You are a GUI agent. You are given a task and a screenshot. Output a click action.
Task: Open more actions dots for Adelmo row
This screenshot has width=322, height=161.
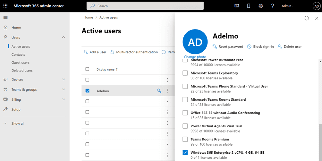pyautogui.click(x=167, y=90)
